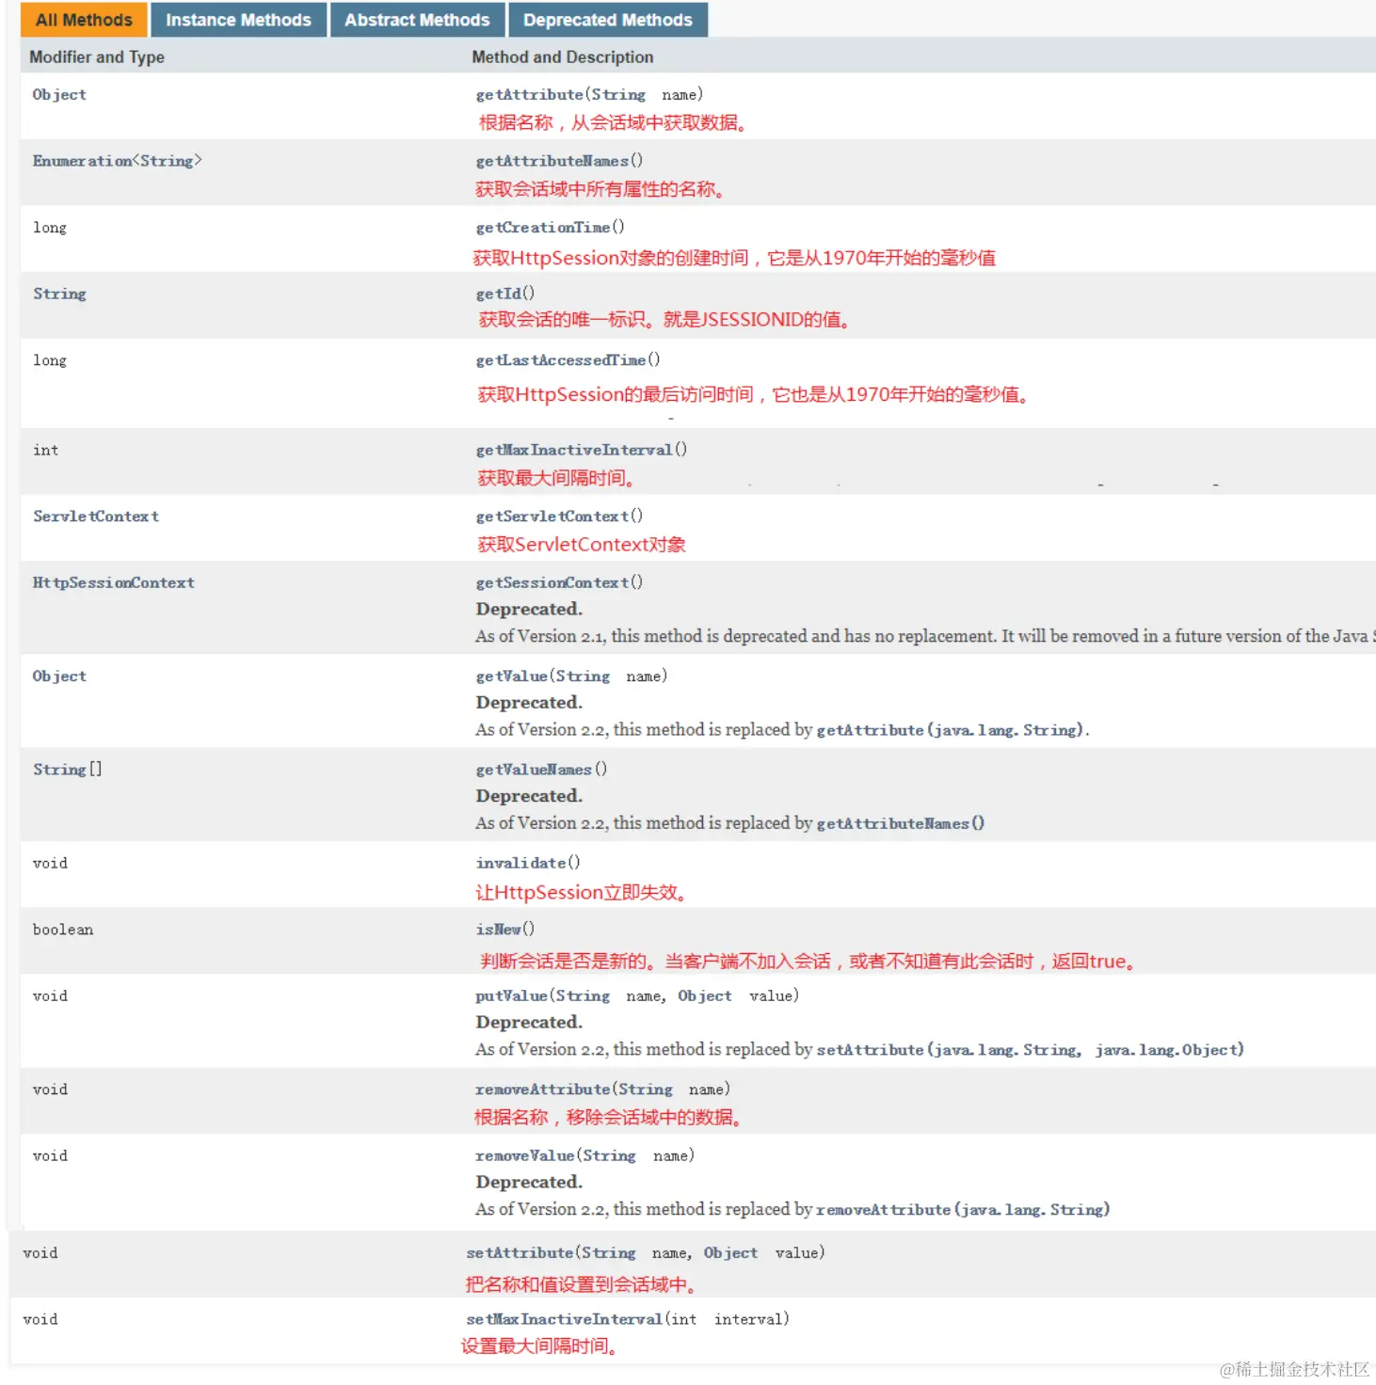
Task: Open getValue(String name) method link
Action: pos(512,676)
